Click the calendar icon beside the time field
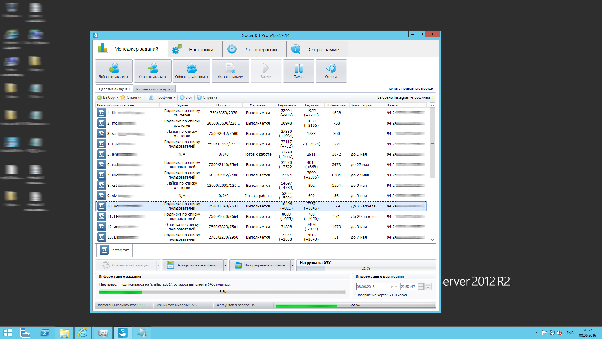602x339 pixels. (x=428, y=287)
